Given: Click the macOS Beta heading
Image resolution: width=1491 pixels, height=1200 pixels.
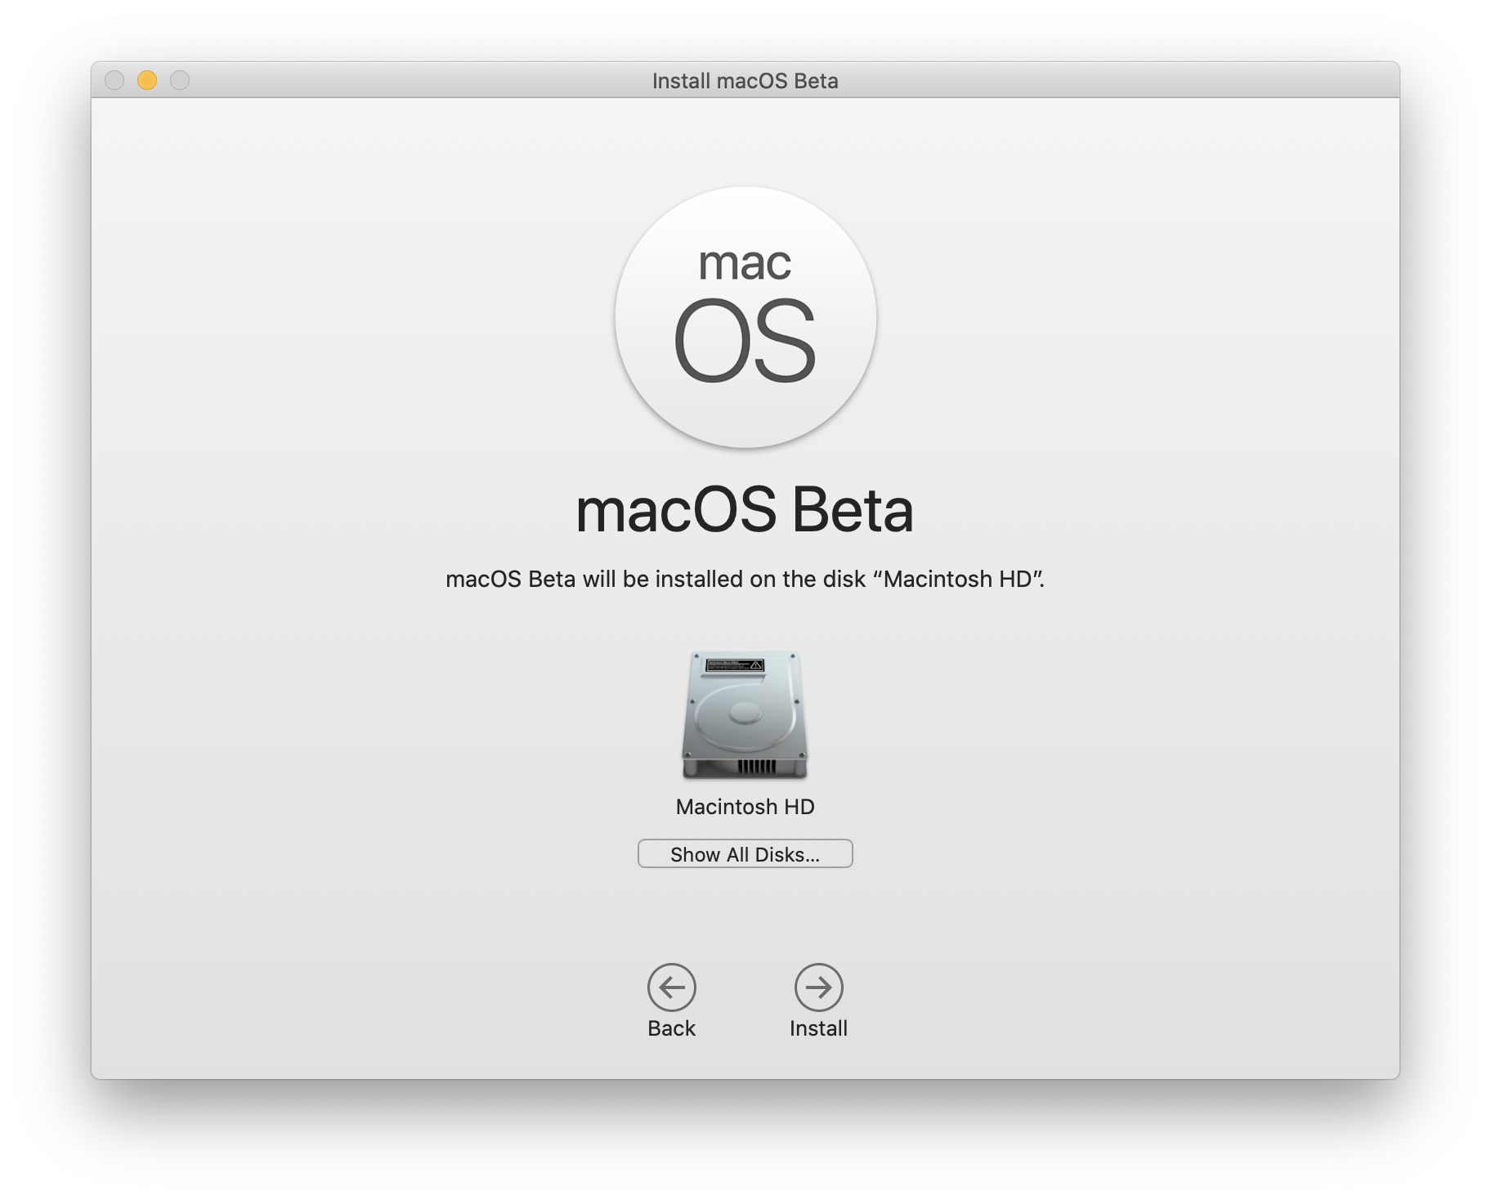Looking at the screenshot, I should point(745,510).
